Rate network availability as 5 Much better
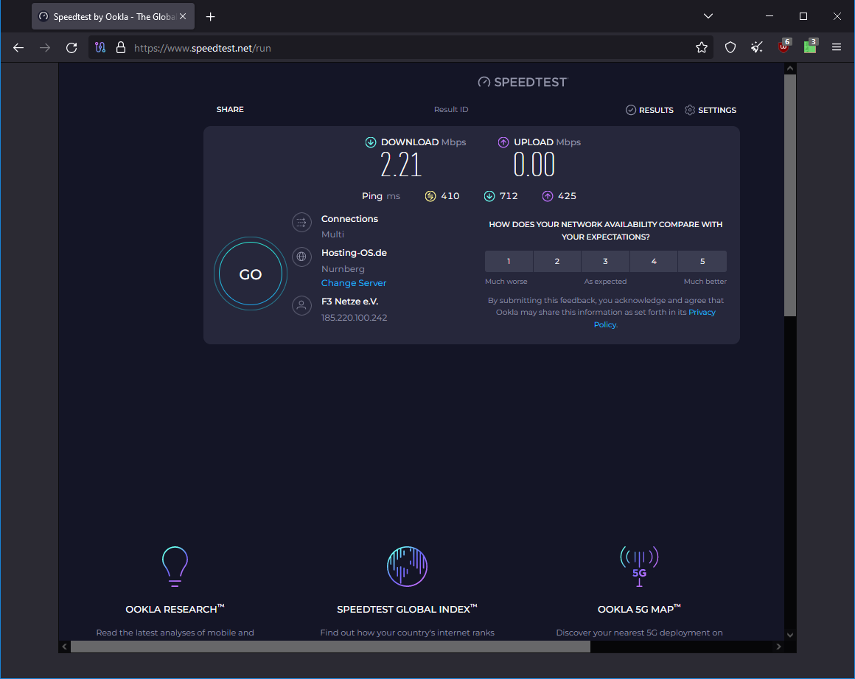The height and width of the screenshot is (679, 855). pyautogui.click(x=702, y=261)
